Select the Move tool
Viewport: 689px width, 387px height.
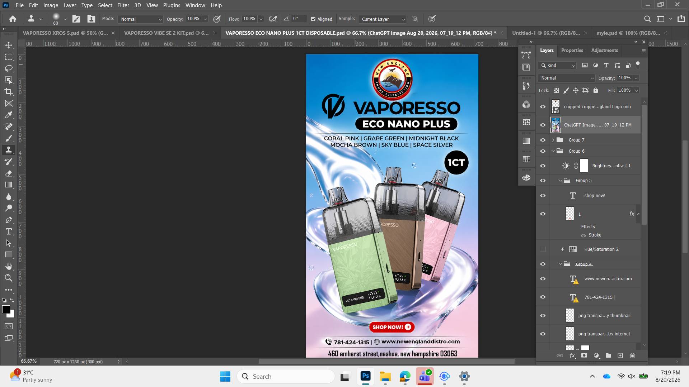9,45
